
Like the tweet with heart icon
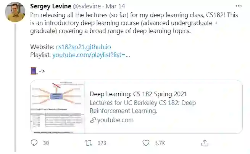tap(145, 143)
